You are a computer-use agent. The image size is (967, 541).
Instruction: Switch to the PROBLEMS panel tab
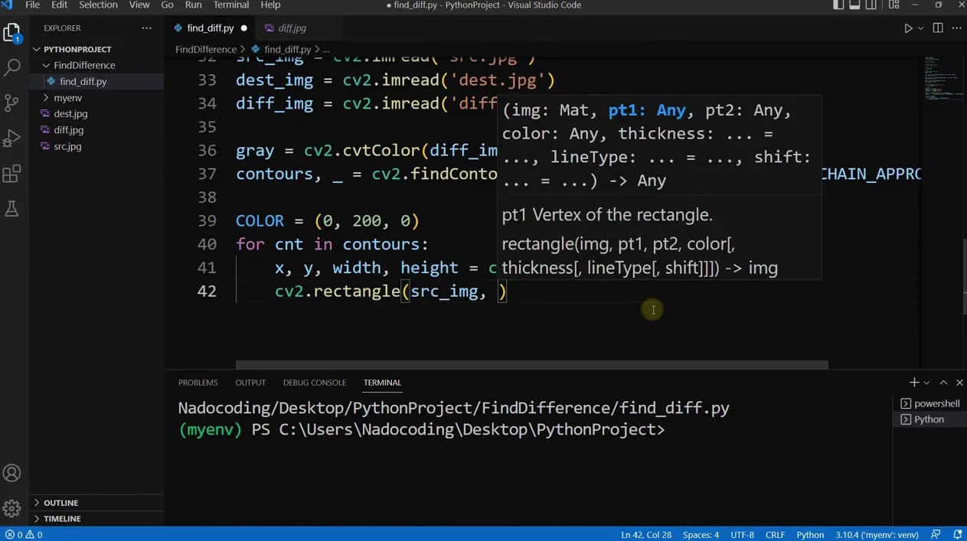(198, 383)
